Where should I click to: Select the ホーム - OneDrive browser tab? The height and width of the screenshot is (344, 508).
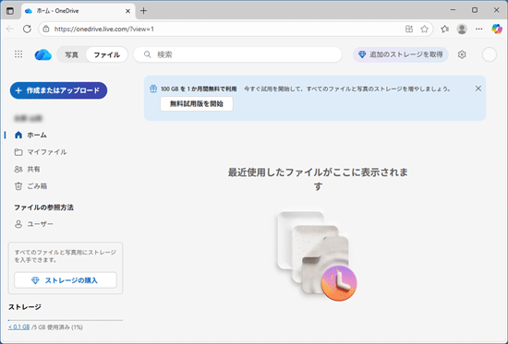79,11
